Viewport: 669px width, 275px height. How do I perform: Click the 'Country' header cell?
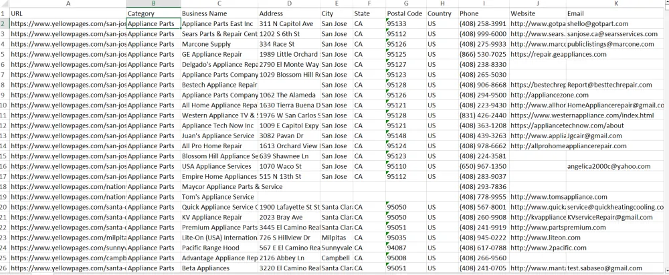pos(442,13)
